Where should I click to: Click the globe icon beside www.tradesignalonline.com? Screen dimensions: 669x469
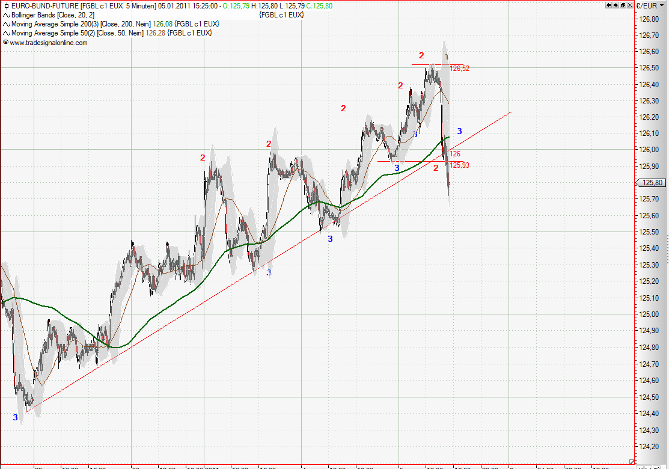point(5,42)
